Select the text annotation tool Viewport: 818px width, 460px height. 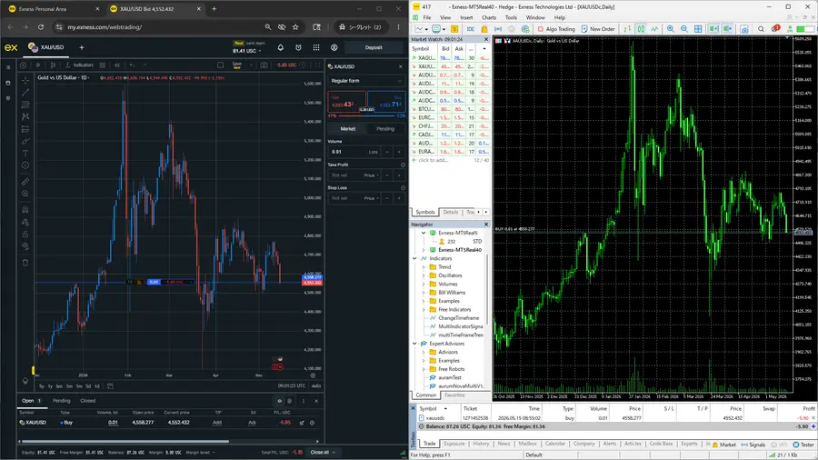point(25,154)
